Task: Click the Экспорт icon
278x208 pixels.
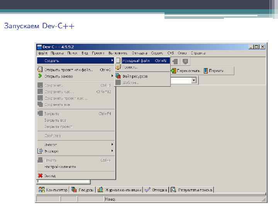Action: coord(40,151)
